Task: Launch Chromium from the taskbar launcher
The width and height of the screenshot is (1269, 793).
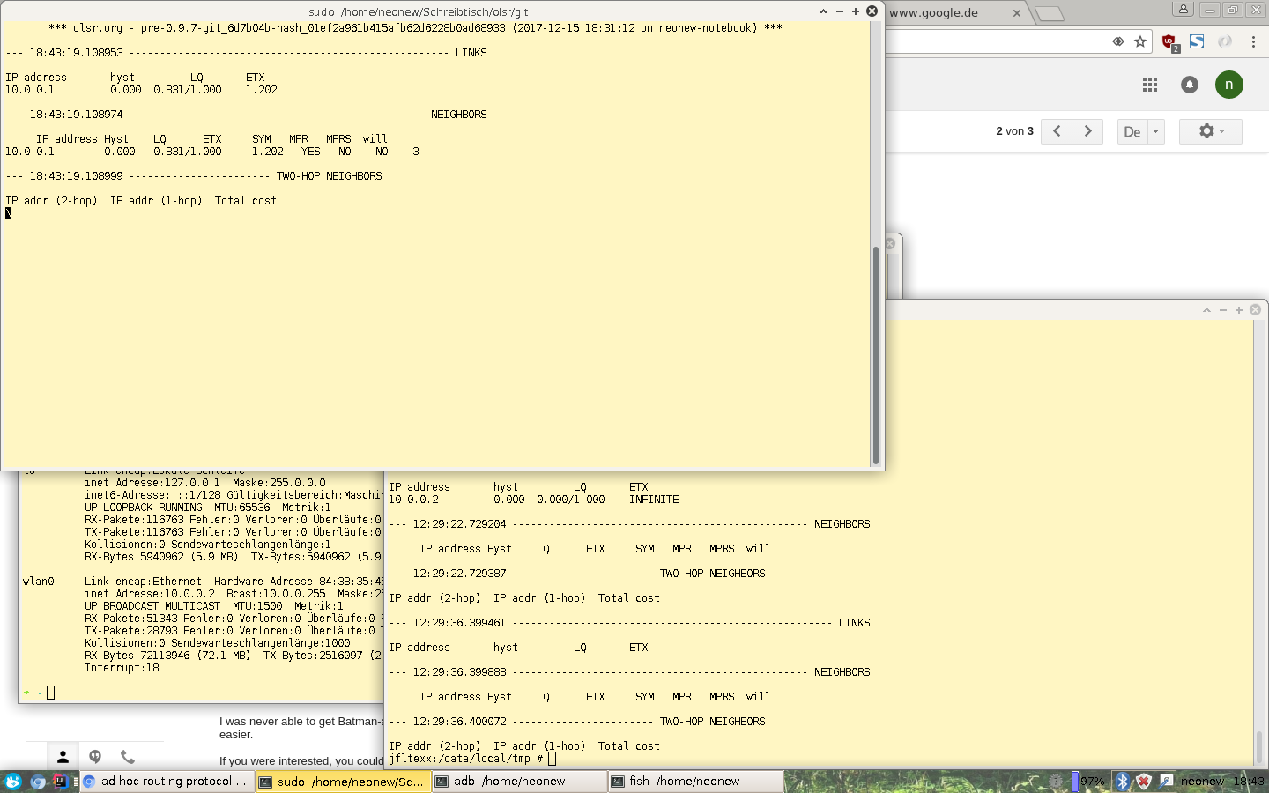Action: (x=38, y=782)
